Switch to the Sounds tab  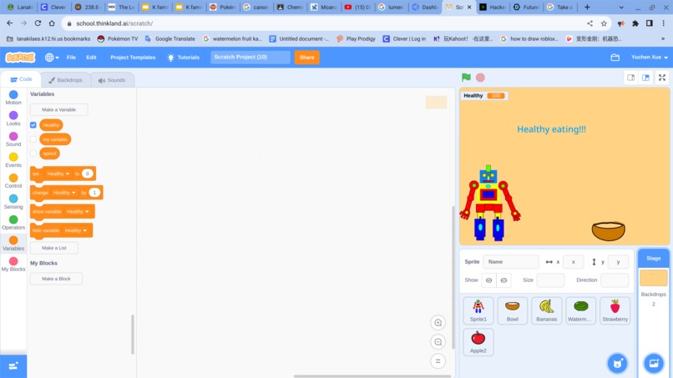point(112,80)
